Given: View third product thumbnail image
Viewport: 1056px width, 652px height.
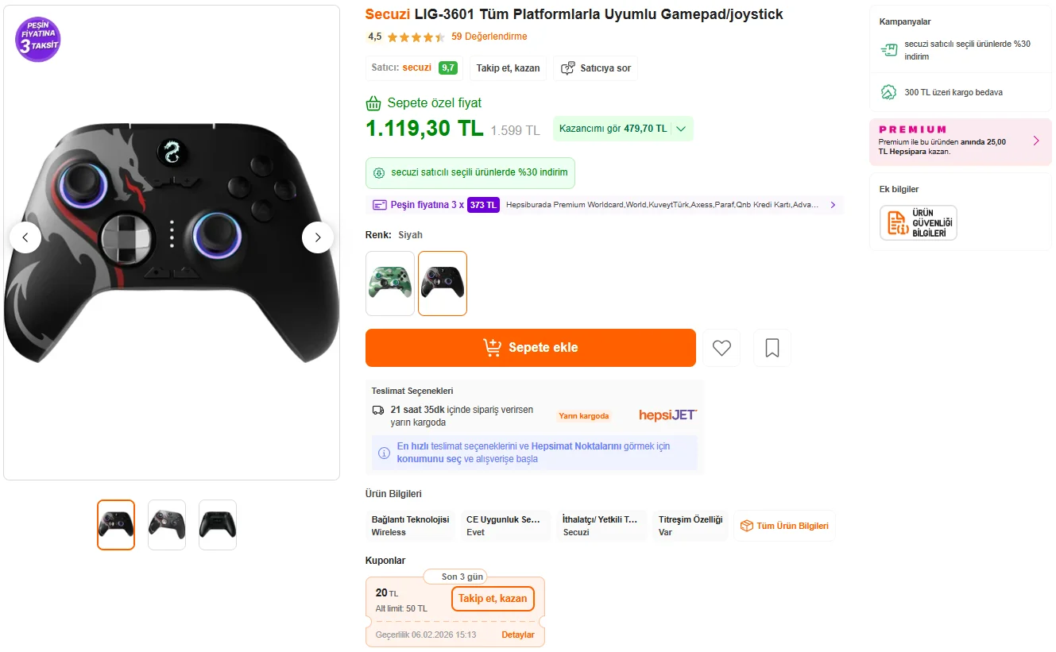Looking at the screenshot, I should tap(218, 525).
